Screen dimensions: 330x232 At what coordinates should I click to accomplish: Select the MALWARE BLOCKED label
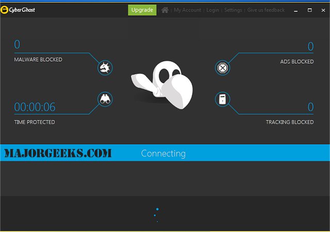click(38, 60)
